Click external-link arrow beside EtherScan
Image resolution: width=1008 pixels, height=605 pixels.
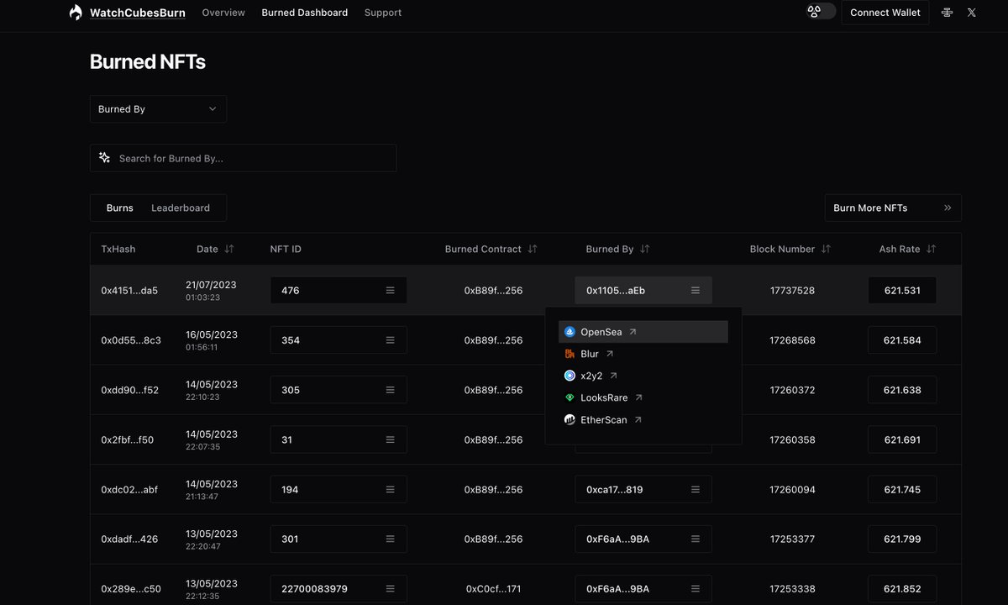pos(638,419)
